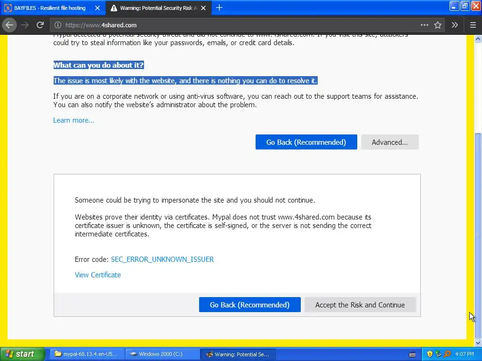Click upper Go Back (Recommended) button
Viewport: 482px width, 361px height.
[306, 142]
